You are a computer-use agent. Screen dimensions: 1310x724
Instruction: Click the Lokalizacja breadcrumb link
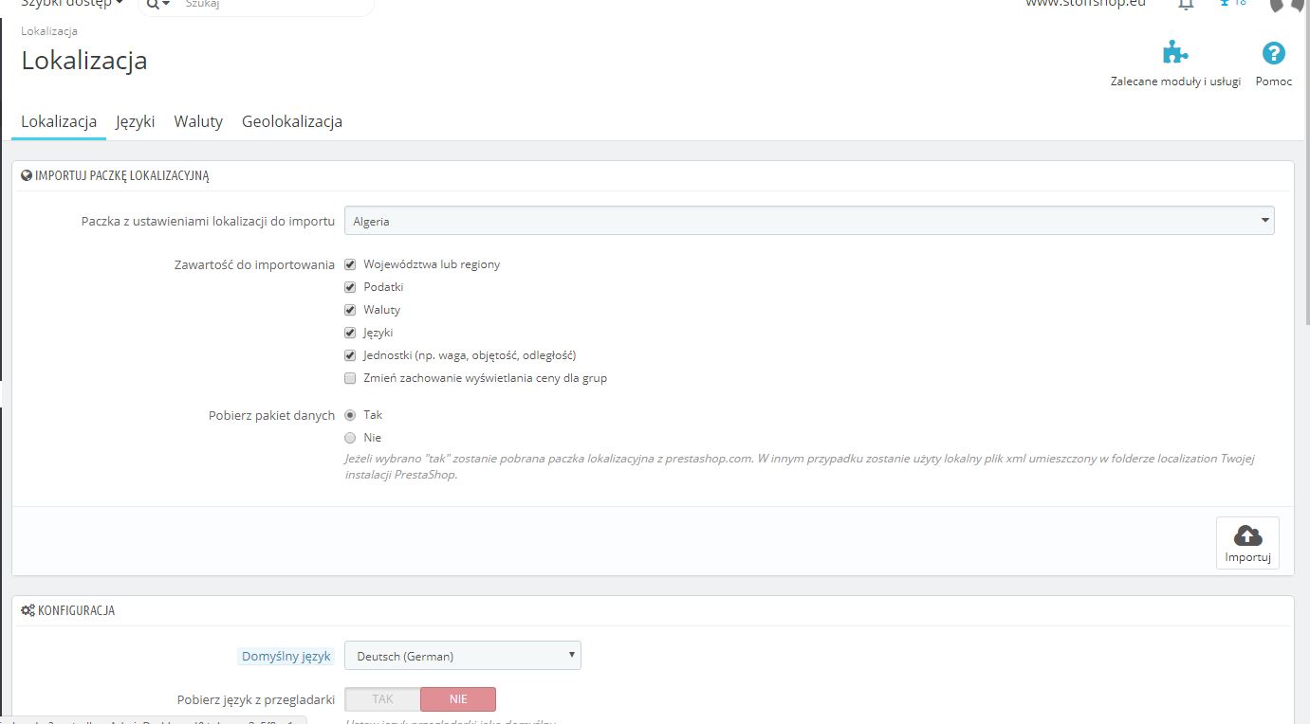[x=49, y=31]
